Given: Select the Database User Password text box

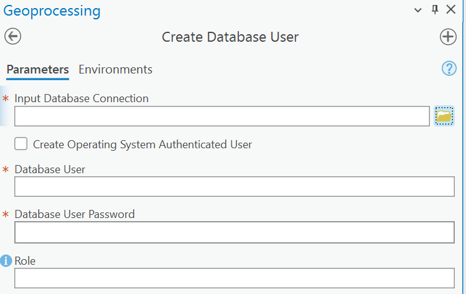Looking at the screenshot, I should (234, 232).
